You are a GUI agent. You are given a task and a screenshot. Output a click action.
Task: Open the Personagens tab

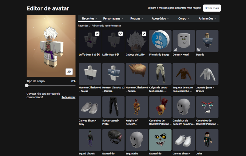click(113, 18)
